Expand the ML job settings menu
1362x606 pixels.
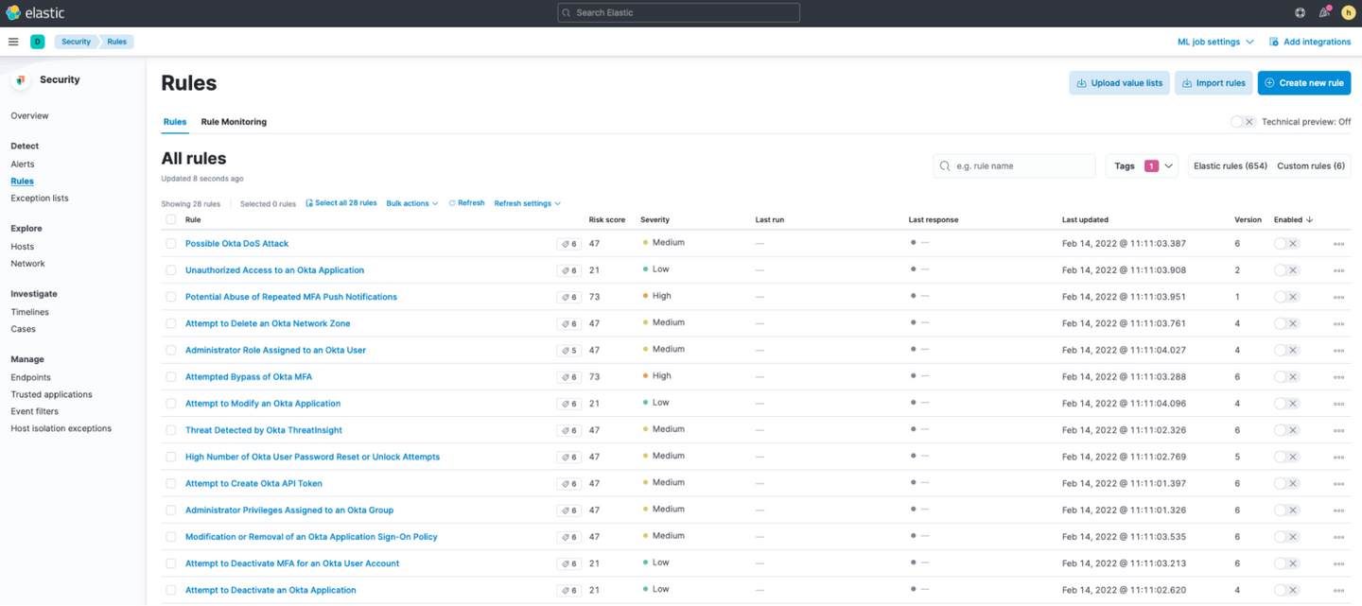[1215, 42]
